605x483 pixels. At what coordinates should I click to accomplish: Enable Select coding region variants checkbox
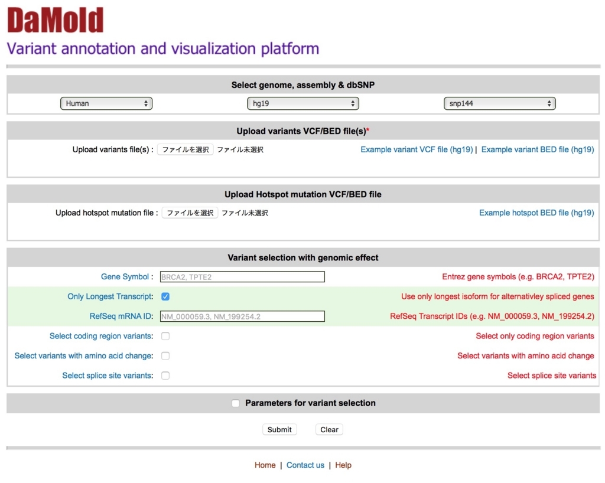(165, 336)
